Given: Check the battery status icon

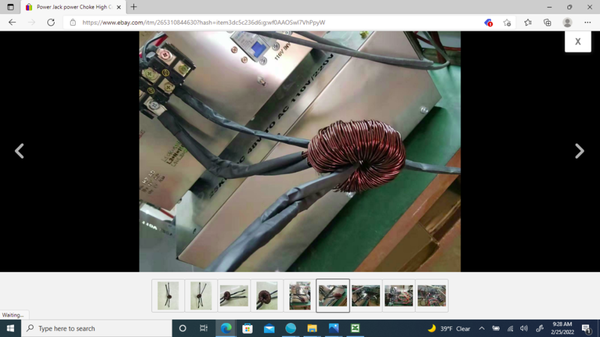Looking at the screenshot, I should (x=496, y=328).
